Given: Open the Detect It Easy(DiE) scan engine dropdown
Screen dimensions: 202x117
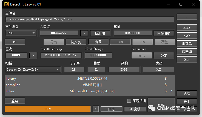Looking at the screenshot, I should [33, 69].
